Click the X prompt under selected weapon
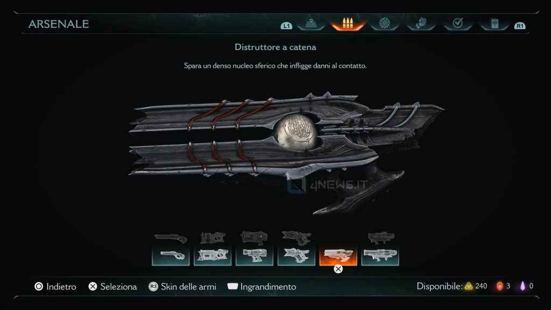 pyautogui.click(x=338, y=269)
